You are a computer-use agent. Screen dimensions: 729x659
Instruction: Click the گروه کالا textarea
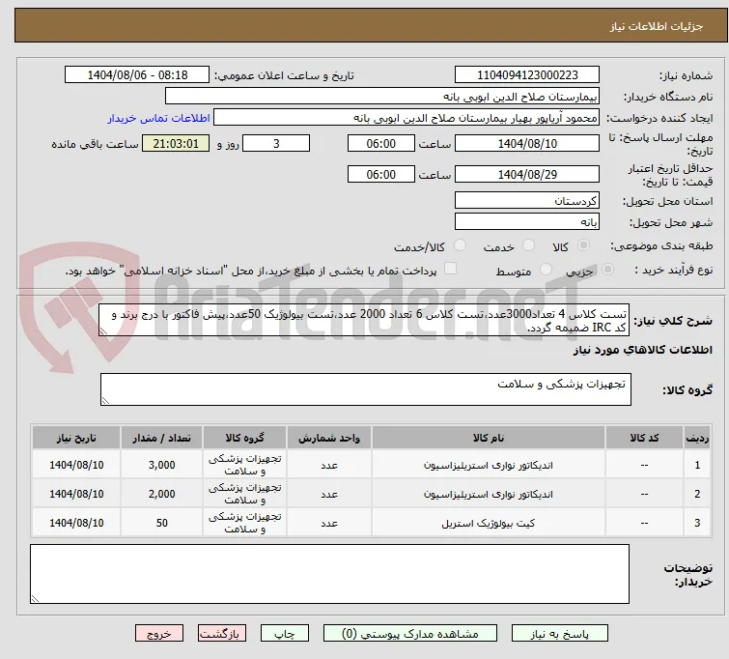(365, 389)
